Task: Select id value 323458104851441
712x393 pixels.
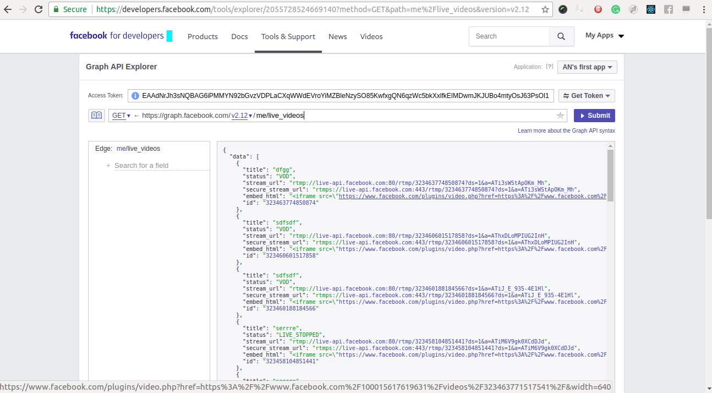Action: (292, 361)
